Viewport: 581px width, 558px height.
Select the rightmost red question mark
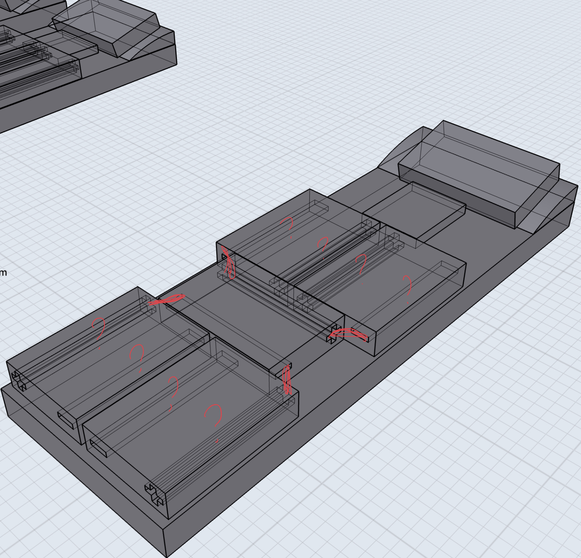pos(407,287)
